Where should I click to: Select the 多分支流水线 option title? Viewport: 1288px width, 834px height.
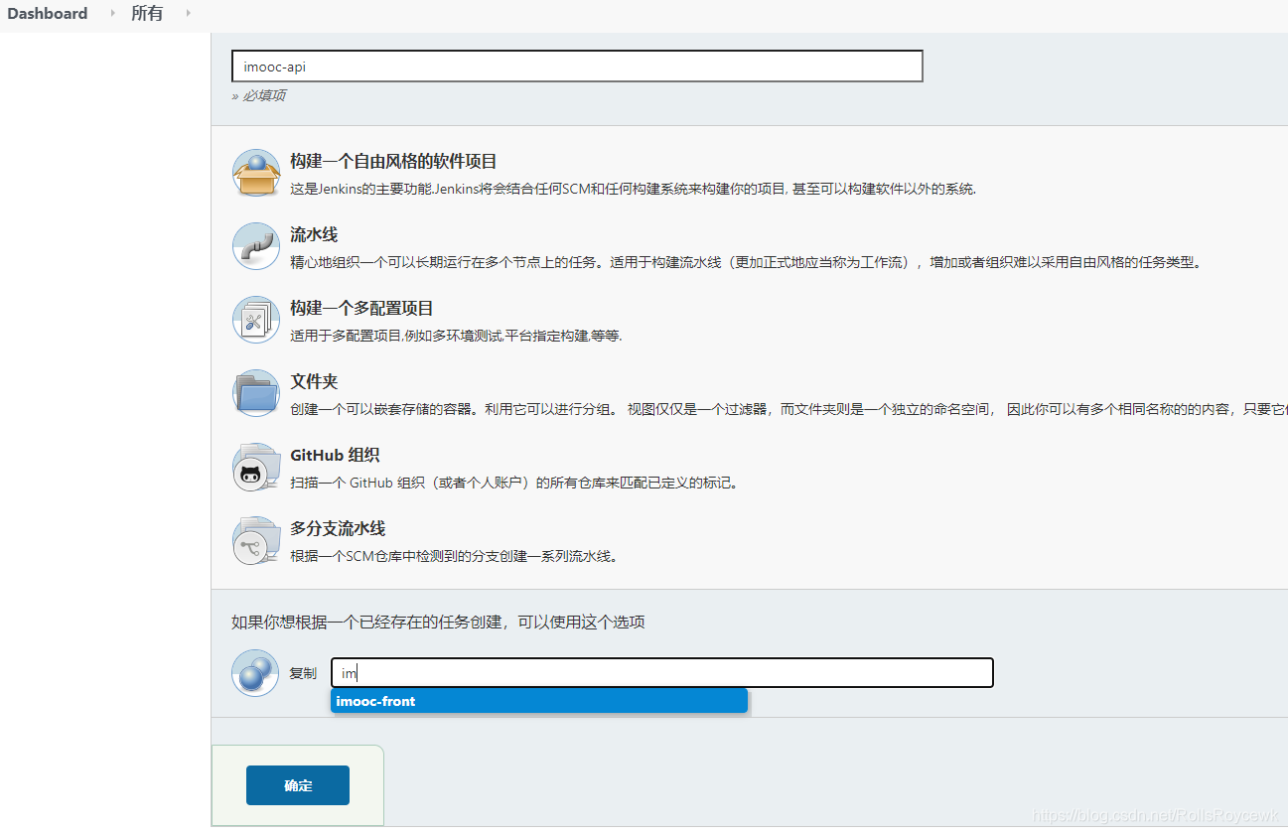(338, 529)
